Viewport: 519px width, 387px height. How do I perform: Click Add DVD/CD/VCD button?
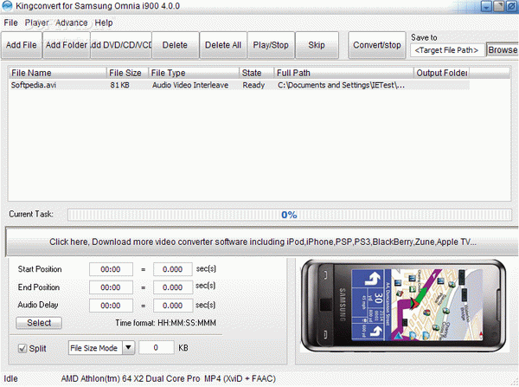(x=121, y=45)
